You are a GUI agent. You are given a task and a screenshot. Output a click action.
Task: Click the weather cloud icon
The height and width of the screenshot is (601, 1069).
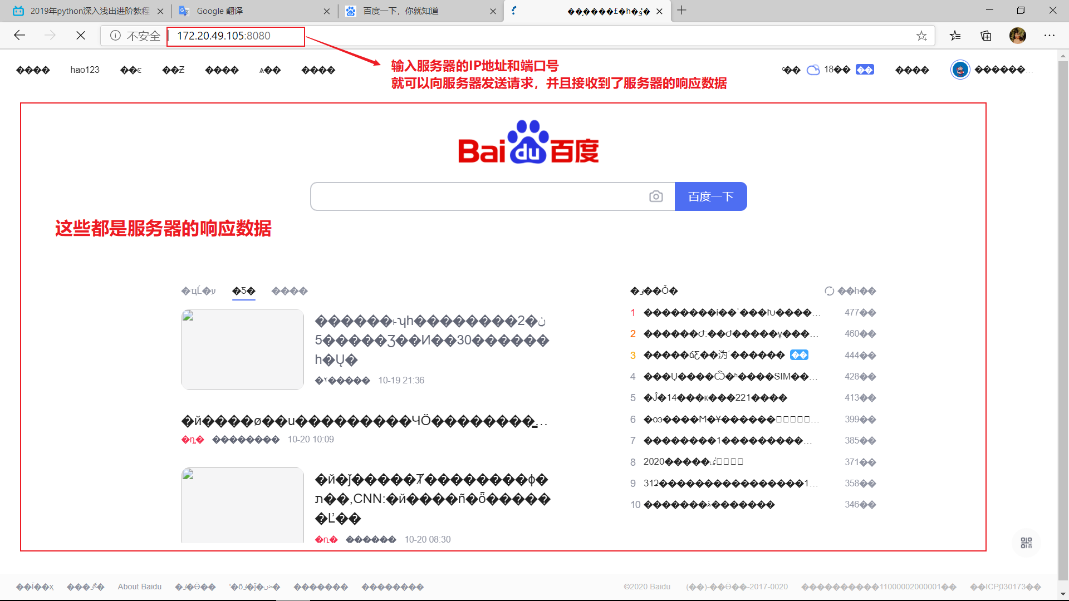point(813,70)
